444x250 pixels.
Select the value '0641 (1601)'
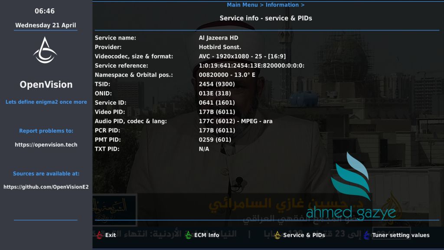217,102
